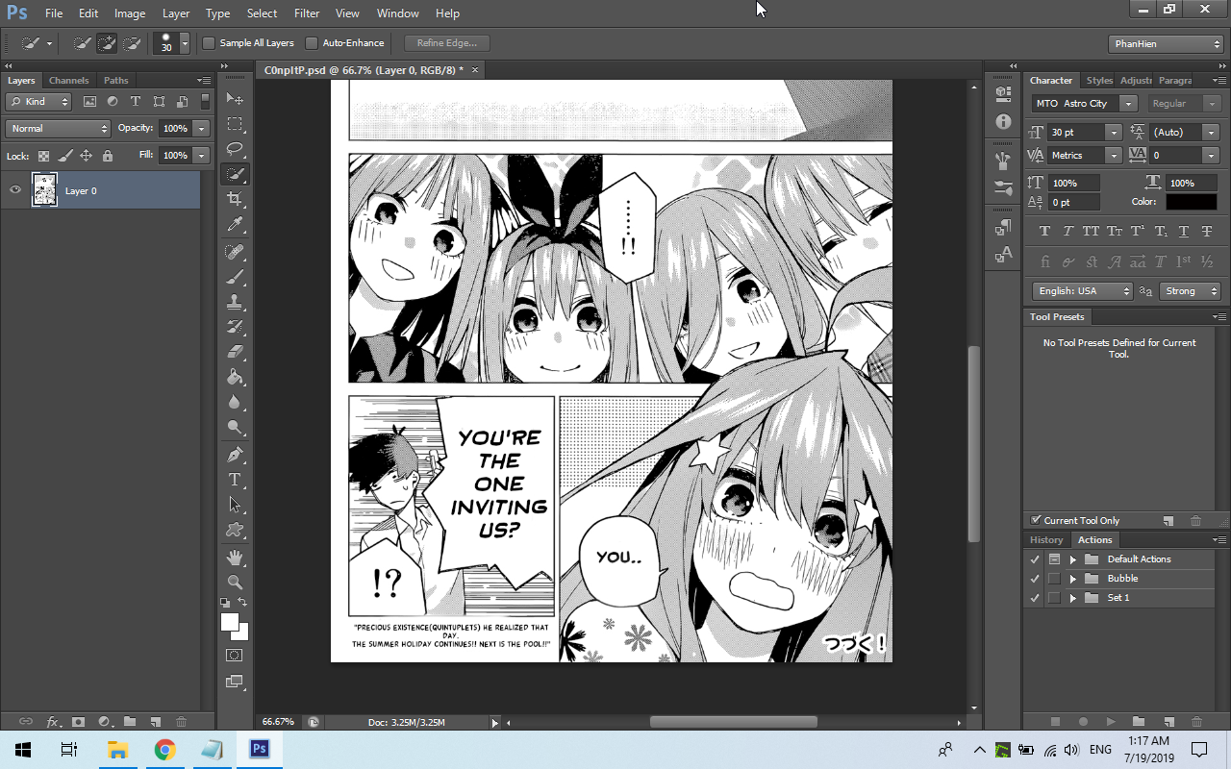
Task: Click the Layer 0 thumbnail
Action: pos(44,190)
